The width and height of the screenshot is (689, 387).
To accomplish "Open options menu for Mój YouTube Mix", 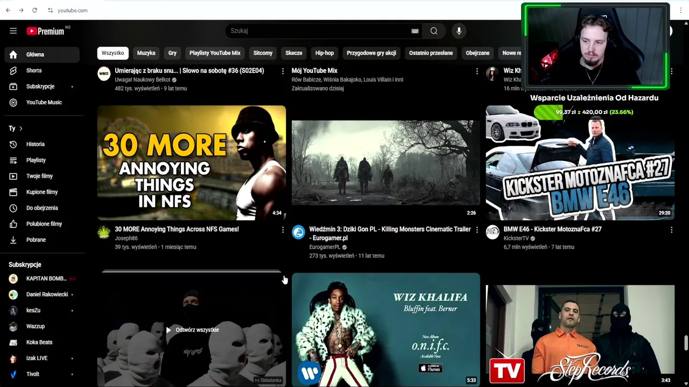I will pos(477,71).
